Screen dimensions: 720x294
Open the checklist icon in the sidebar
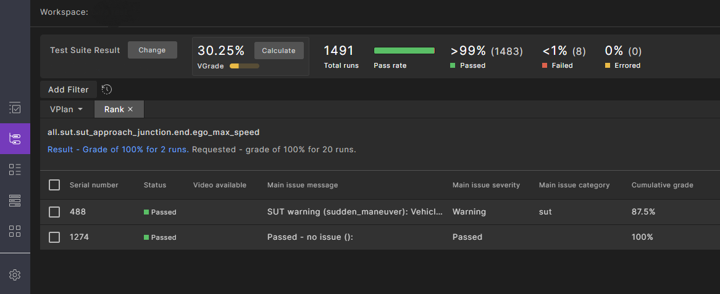pyautogui.click(x=15, y=108)
